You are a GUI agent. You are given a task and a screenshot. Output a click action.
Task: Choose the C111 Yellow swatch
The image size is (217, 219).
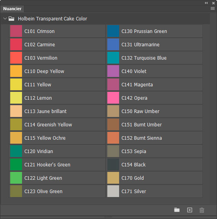[16, 84]
